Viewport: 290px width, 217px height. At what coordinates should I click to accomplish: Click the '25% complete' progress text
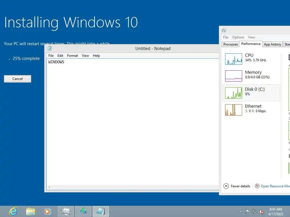(x=26, y=58)
